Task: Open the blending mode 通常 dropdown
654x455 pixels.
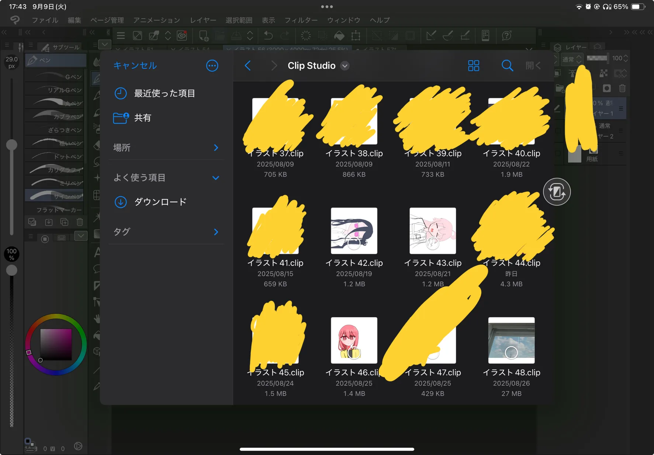Action: [x=571, y=59]
